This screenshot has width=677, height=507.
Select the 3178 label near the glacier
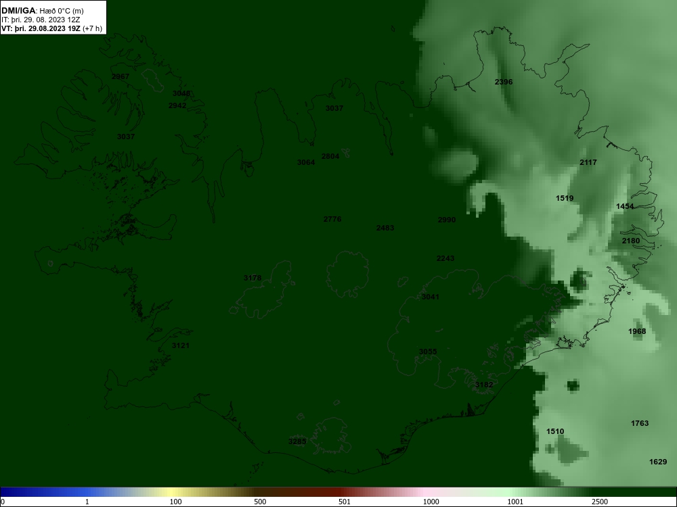(253, 278)
